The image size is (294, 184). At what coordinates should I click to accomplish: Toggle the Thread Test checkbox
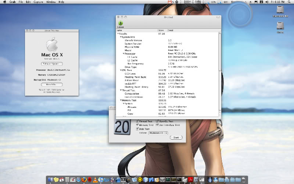pos(138,121)
